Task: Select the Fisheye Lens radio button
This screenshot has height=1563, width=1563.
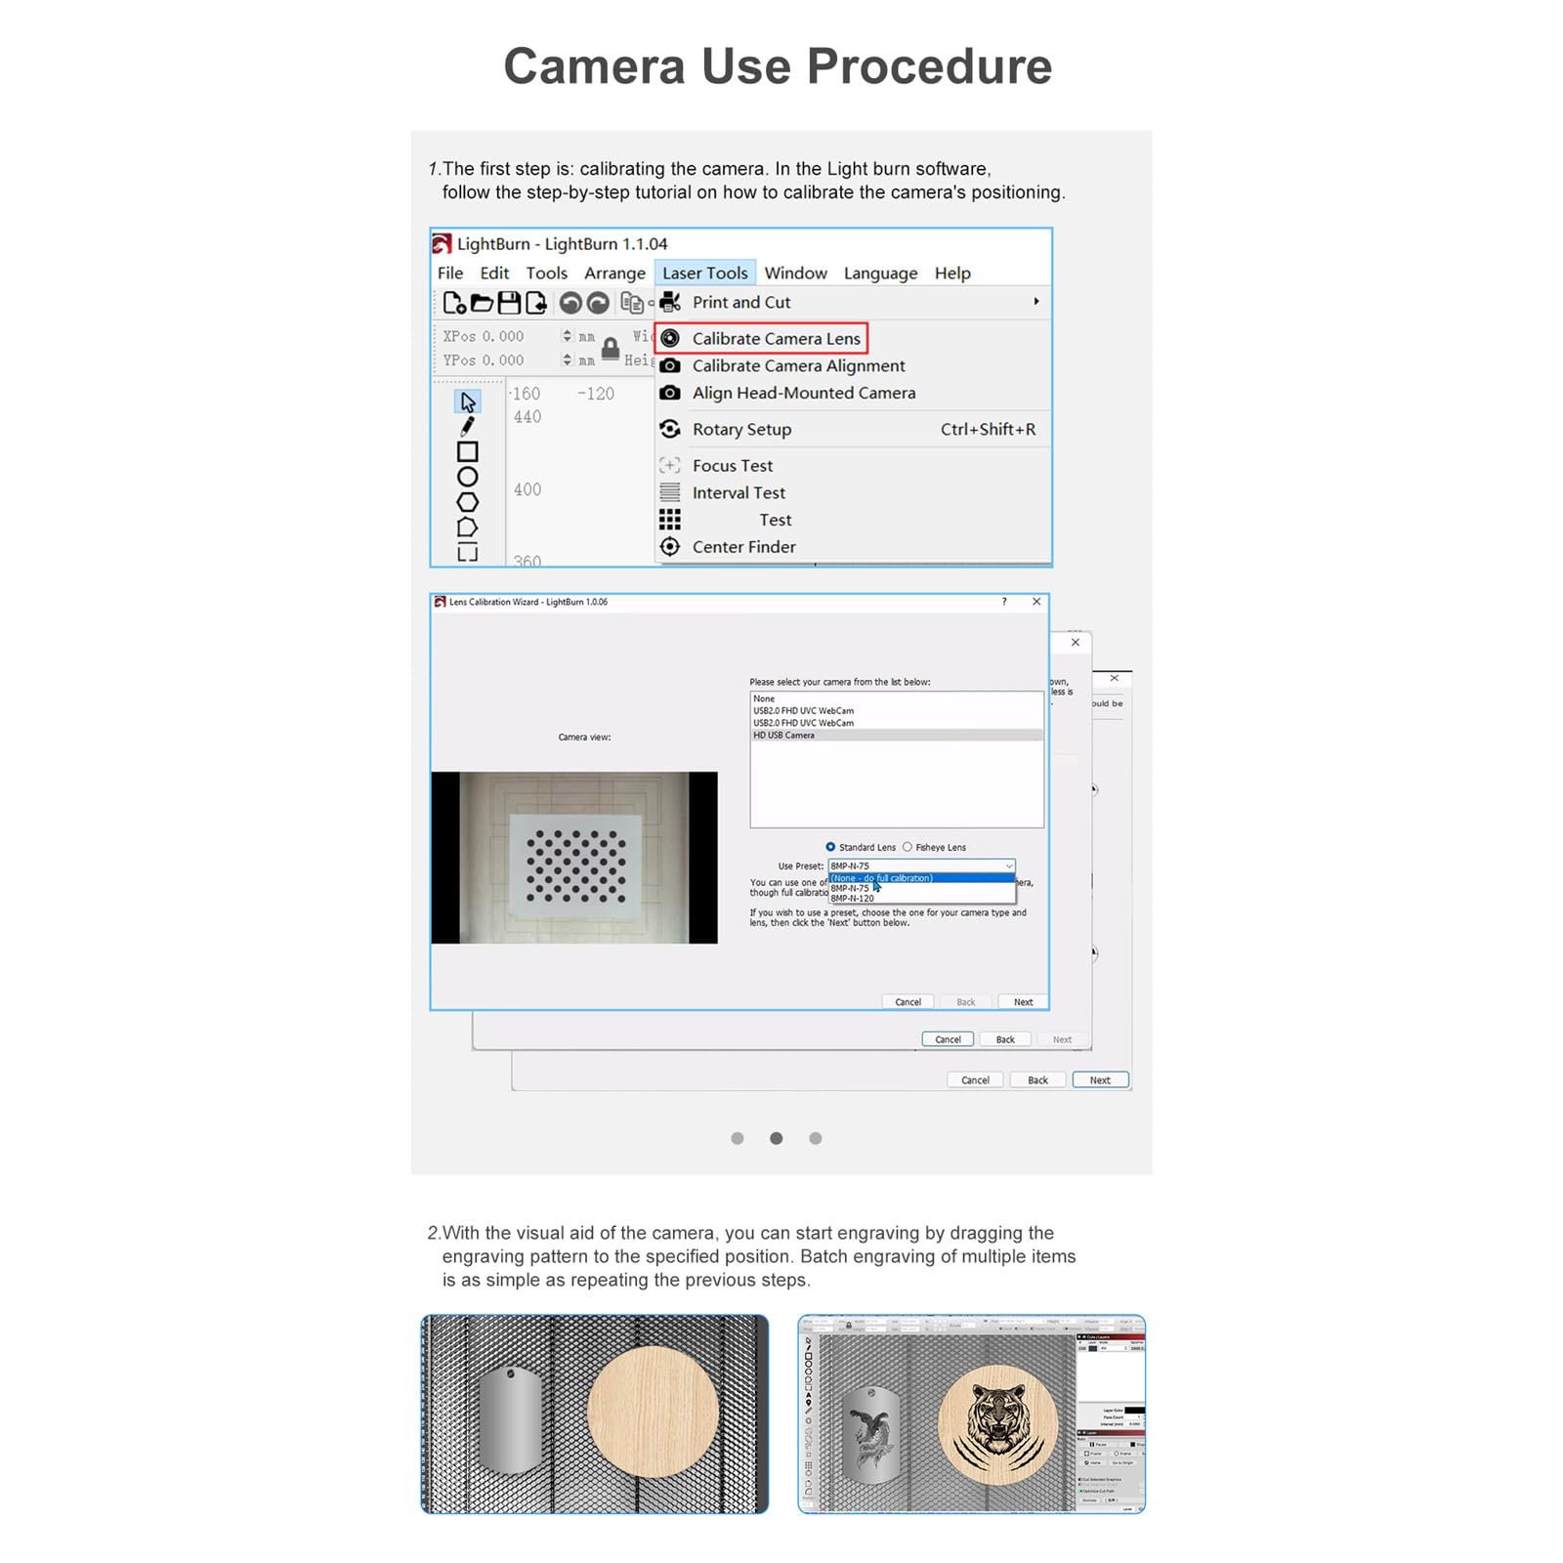Action: (x=908, y=847)
